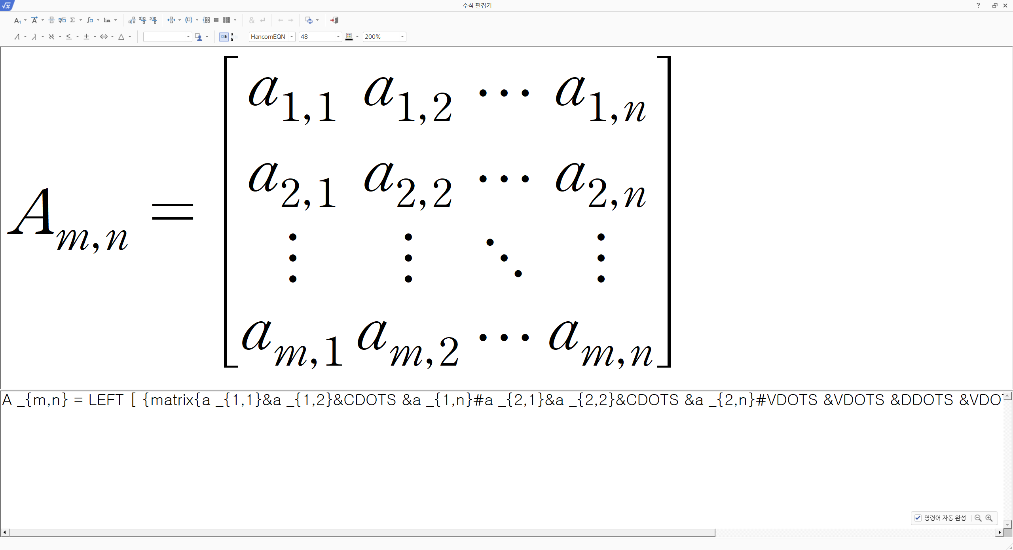Click the limit (lim) icon

point(107,20)
